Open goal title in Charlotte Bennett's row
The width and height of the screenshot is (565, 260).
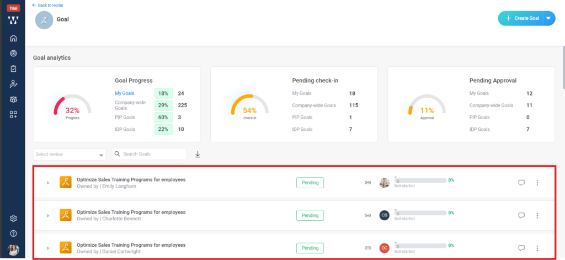131,212
